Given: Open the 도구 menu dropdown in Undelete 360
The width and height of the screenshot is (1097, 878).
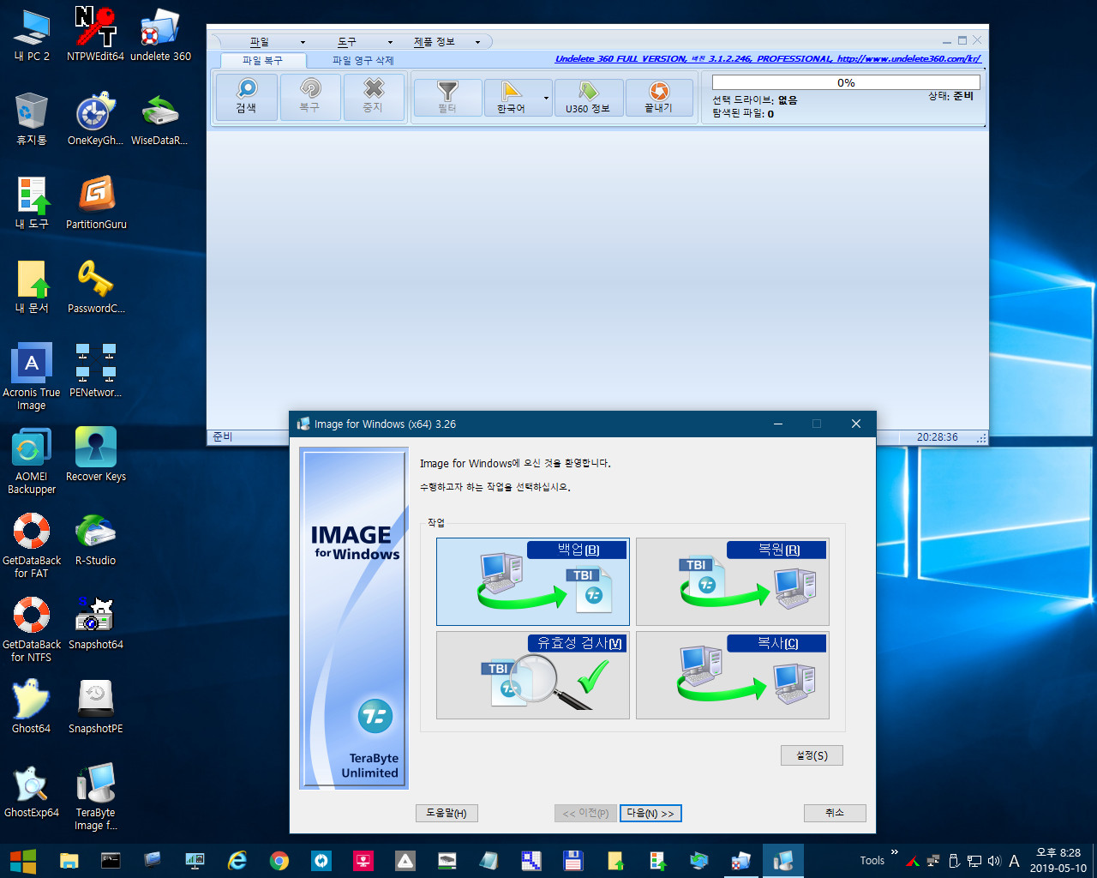Looking at the screenshot, I should pyautogui.click(x=364, y=41).
